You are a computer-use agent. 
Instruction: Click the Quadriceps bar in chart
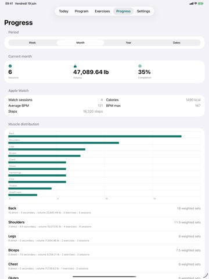23,195
